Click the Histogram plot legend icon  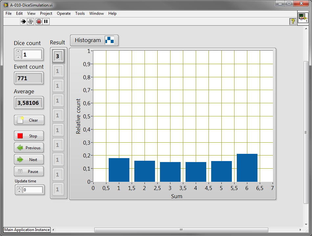tap(109, 40)
